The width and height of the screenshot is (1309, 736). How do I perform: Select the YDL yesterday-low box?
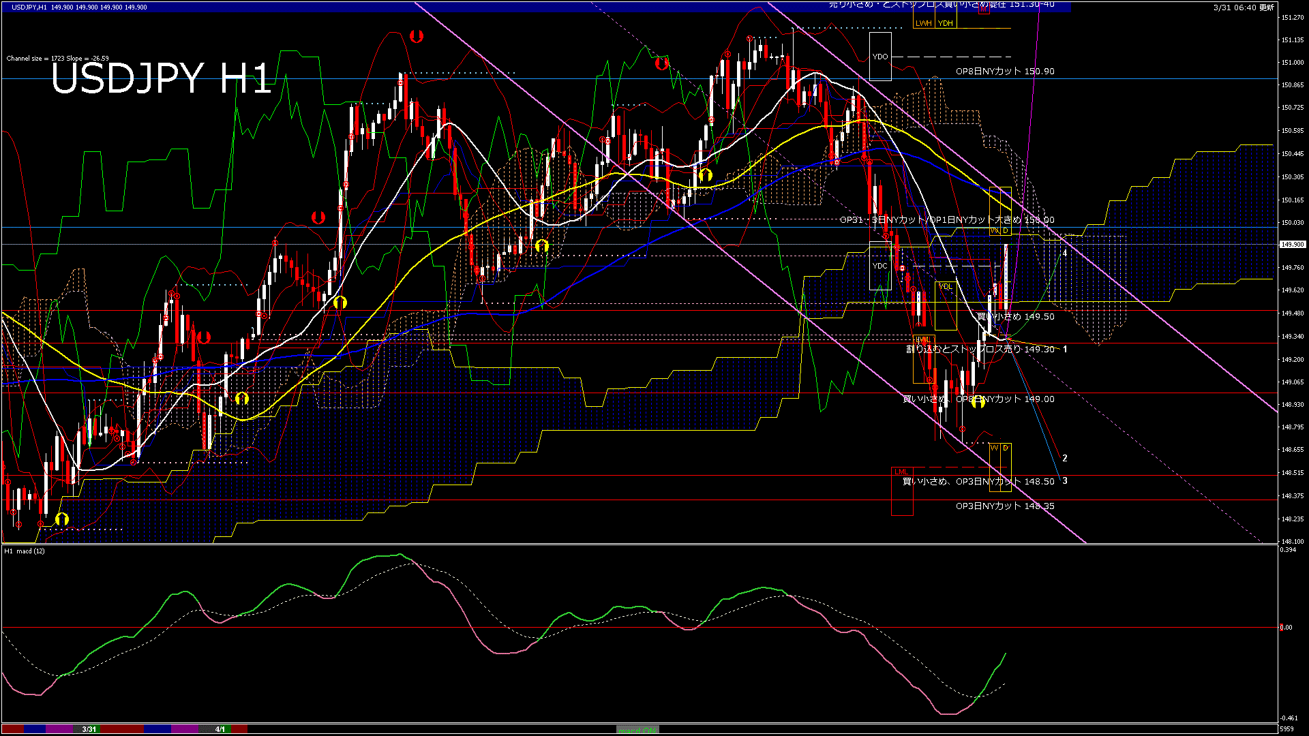(946, 287)
